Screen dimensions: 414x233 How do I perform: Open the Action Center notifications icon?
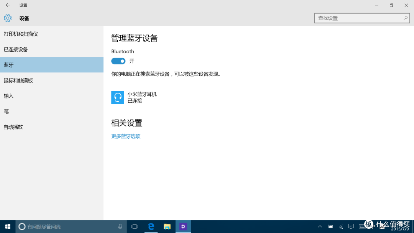point(351,226)
